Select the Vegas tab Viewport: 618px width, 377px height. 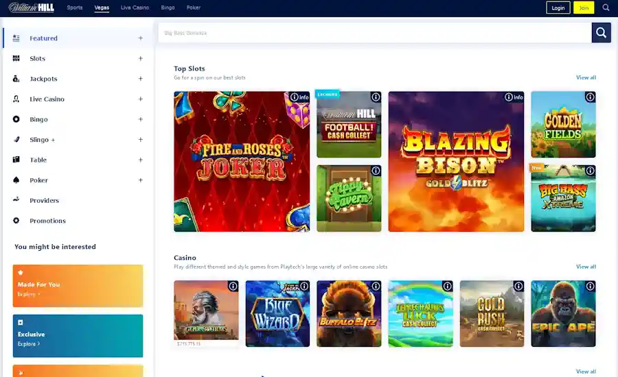tap(102, 8)
